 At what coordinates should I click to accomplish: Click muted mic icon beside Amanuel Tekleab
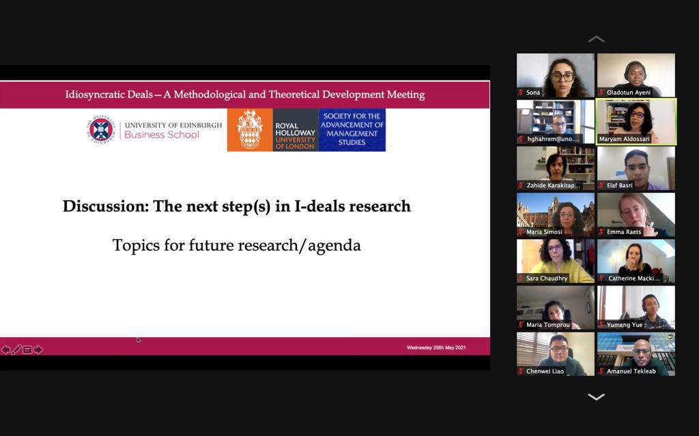point(601,371)
